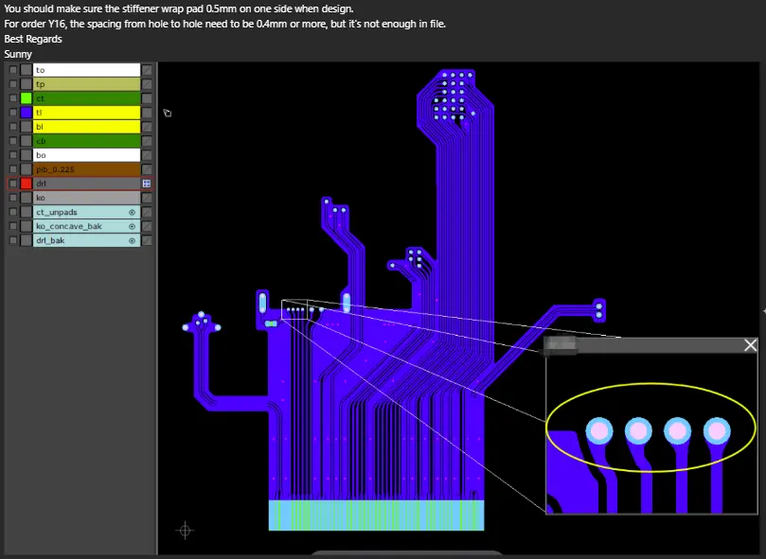Screen dimensions: 766x559
Task: Select the 'drl' layer name row
Action: click(86, 183)
